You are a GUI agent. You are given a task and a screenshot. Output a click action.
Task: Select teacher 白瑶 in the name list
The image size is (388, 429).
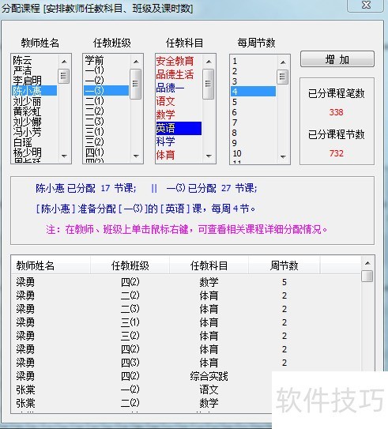35,142
